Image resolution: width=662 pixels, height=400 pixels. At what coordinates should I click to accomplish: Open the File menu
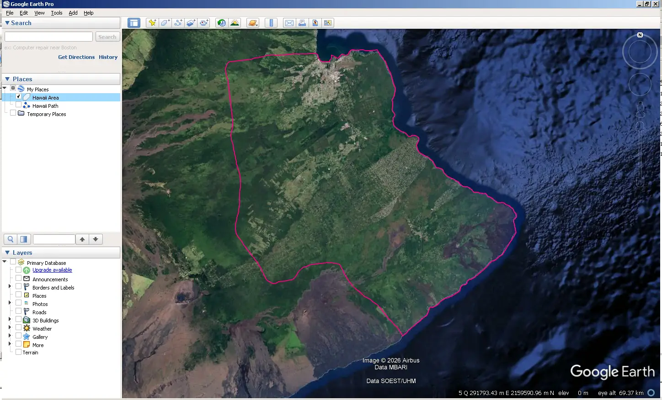pos(10,13)
